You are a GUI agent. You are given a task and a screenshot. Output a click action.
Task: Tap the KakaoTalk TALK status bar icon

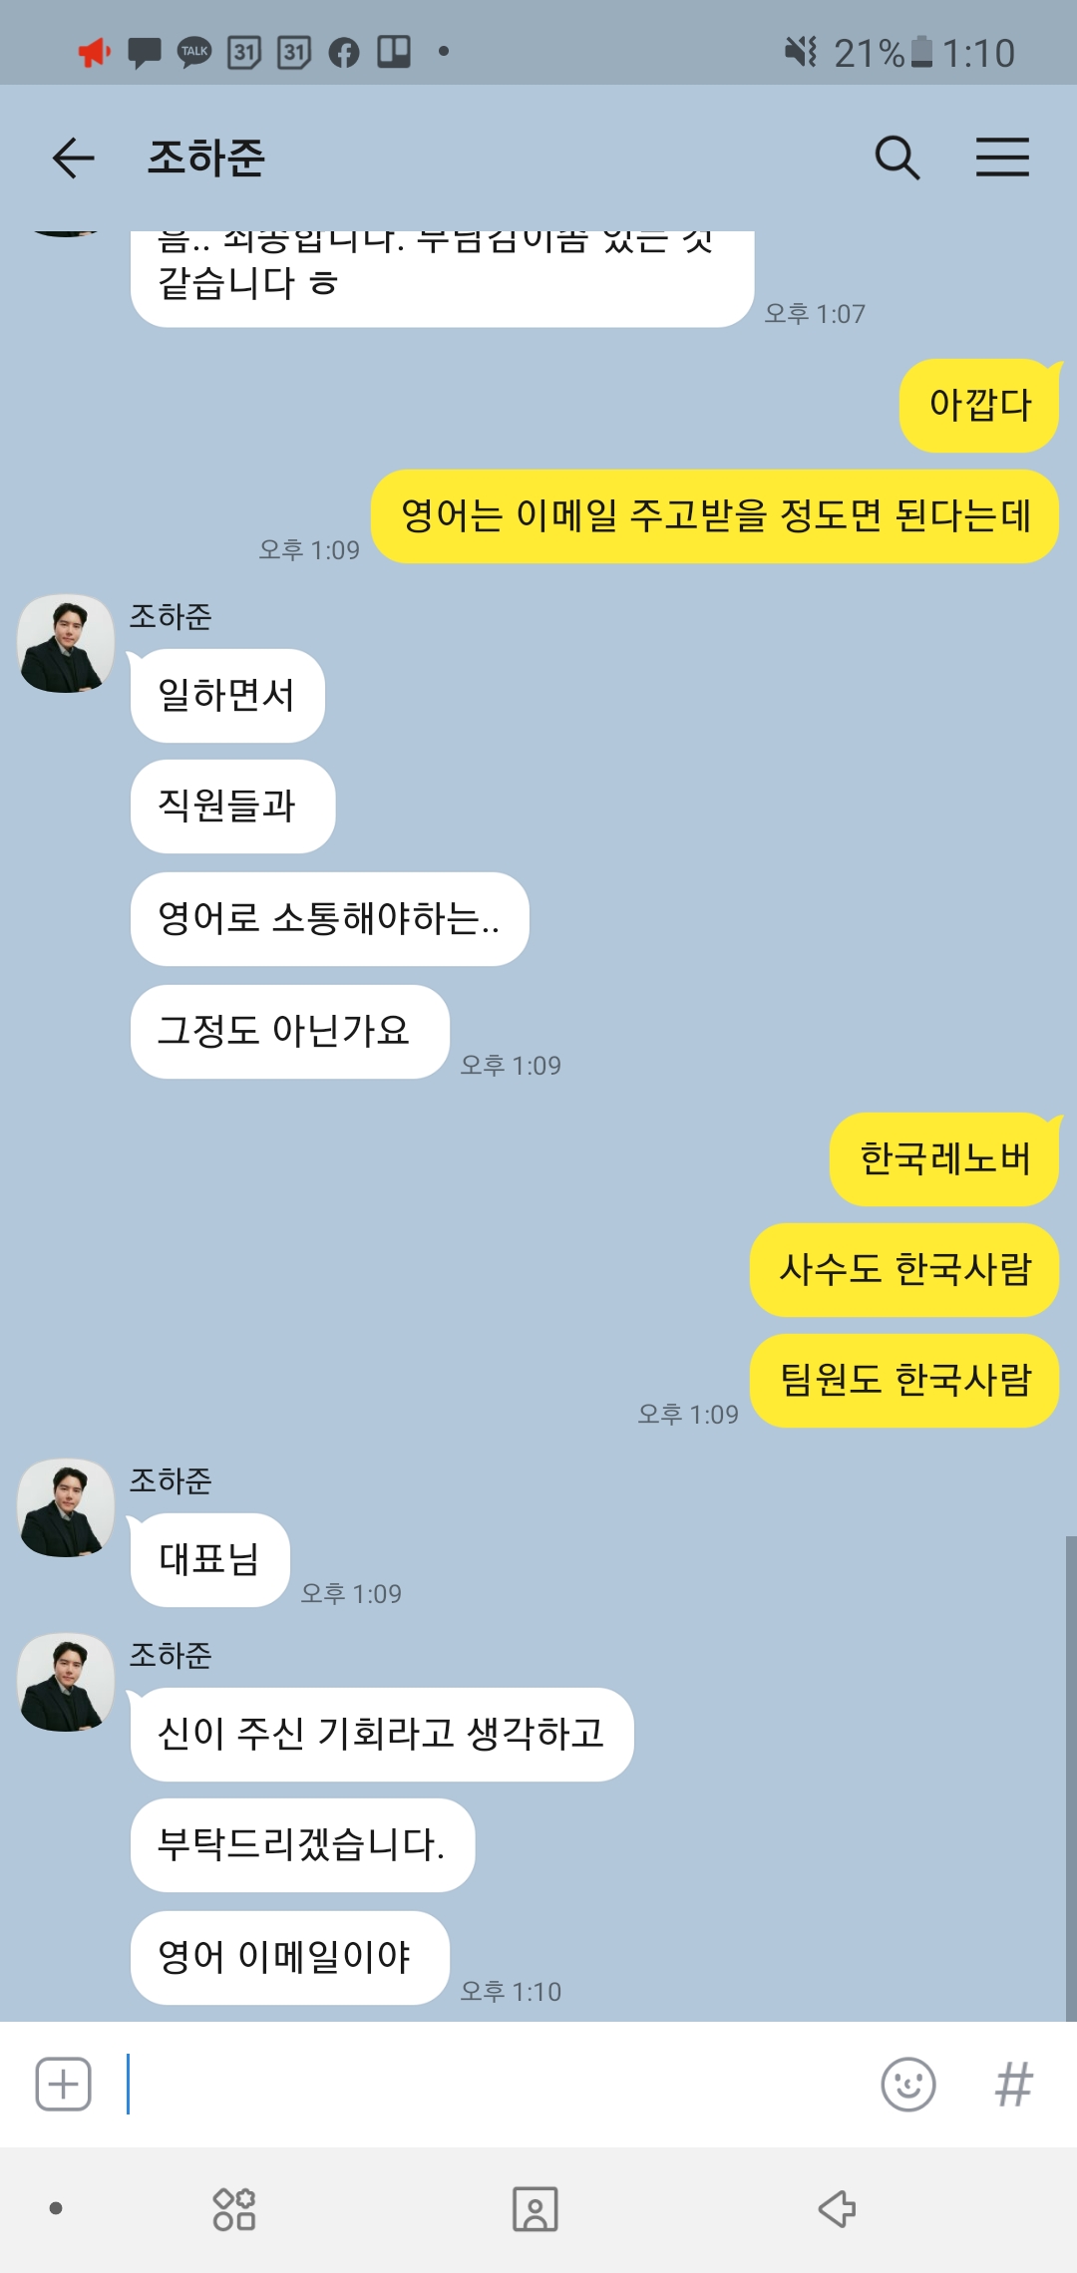(x=194, y=52)
